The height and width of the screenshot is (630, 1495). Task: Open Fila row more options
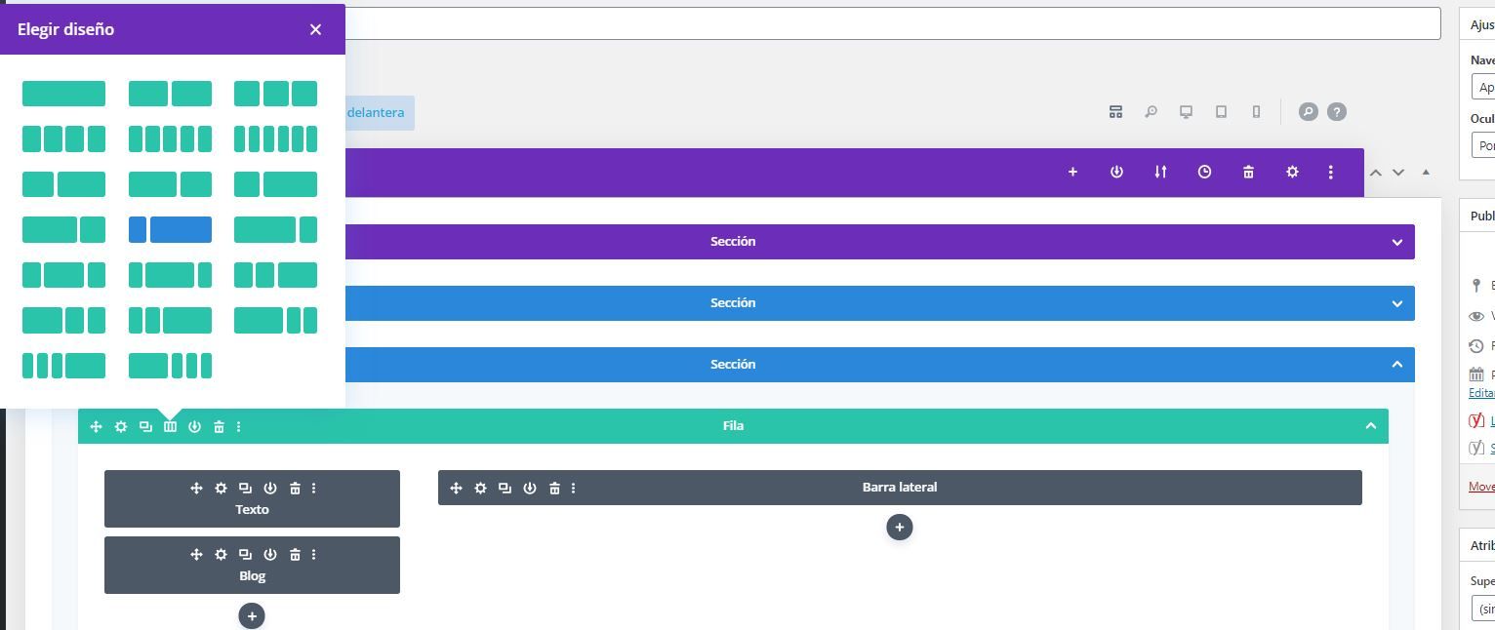point(239,426)
